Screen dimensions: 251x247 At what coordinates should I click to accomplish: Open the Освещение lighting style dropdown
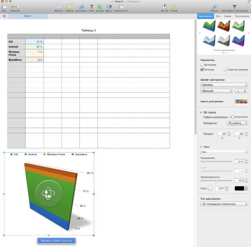237,123
